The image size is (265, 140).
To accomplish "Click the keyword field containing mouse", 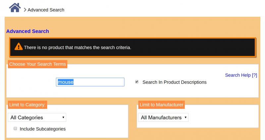I will click(90, 82).
